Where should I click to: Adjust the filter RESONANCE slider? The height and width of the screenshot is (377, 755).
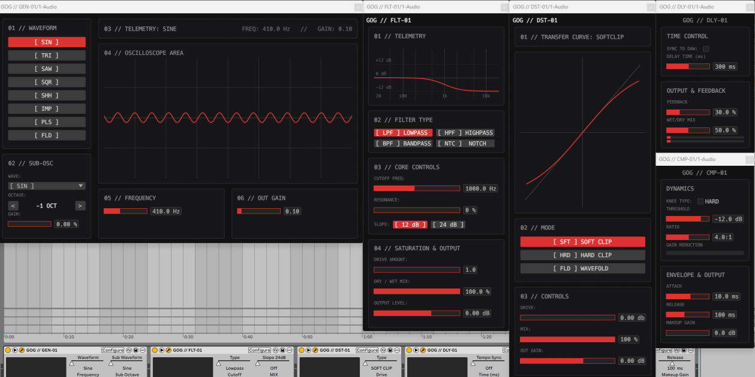[417, 210]
